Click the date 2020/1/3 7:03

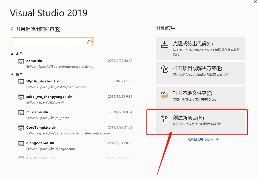(x=122, y=81)
